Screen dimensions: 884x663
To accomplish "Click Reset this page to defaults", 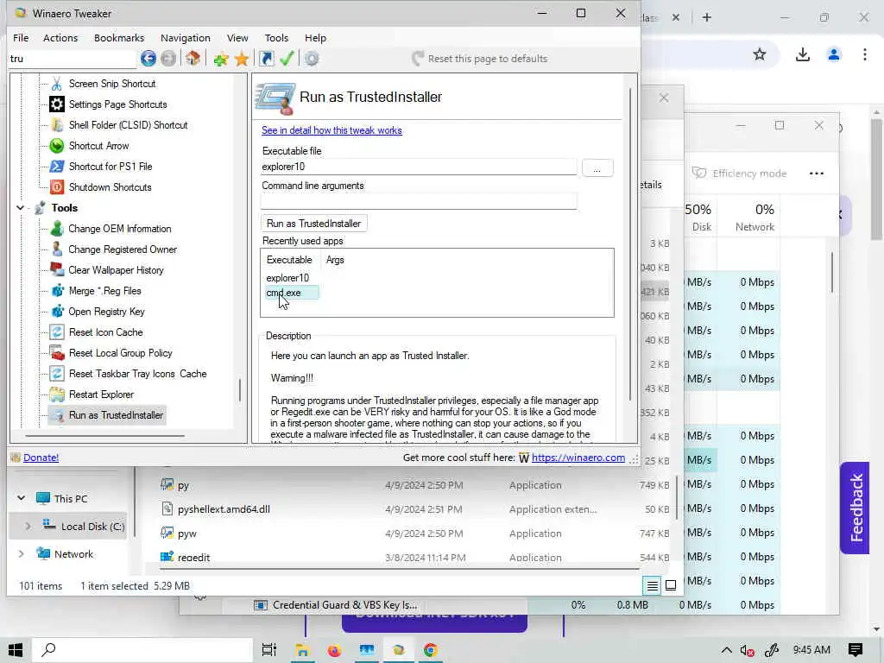I will pyautogui.click(x=479, y=59).
